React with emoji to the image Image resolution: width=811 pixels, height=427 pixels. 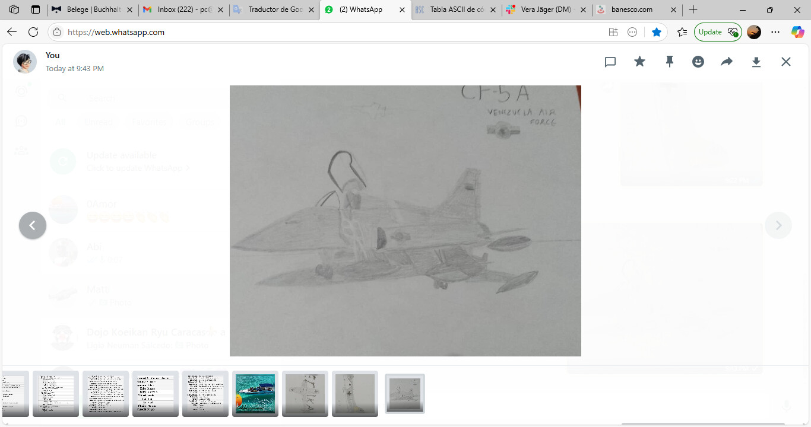click(698, 62)
